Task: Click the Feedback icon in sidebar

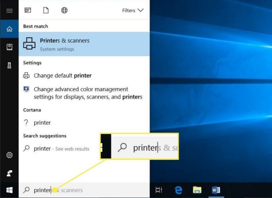Action: click(10, 173)
